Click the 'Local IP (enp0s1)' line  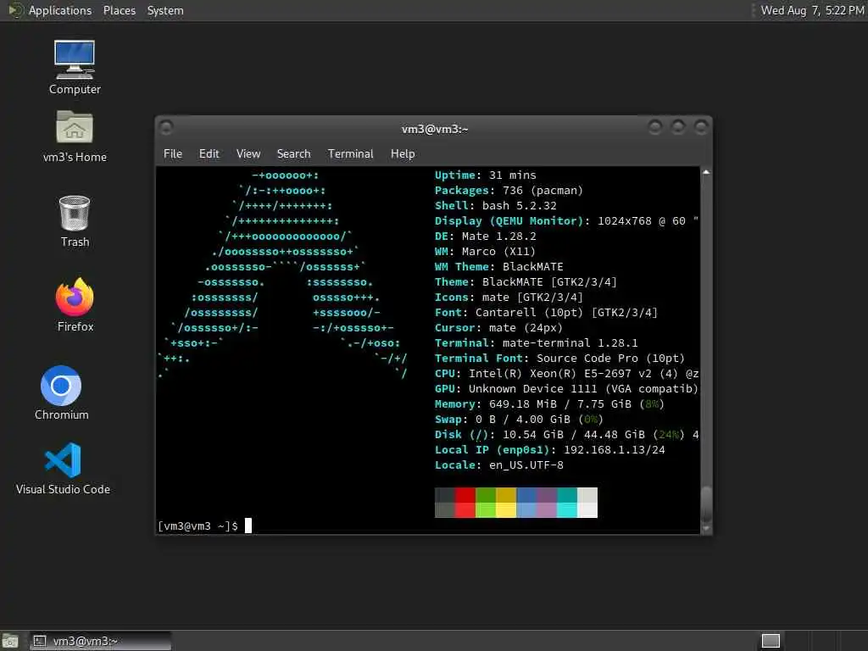[549, 449]
